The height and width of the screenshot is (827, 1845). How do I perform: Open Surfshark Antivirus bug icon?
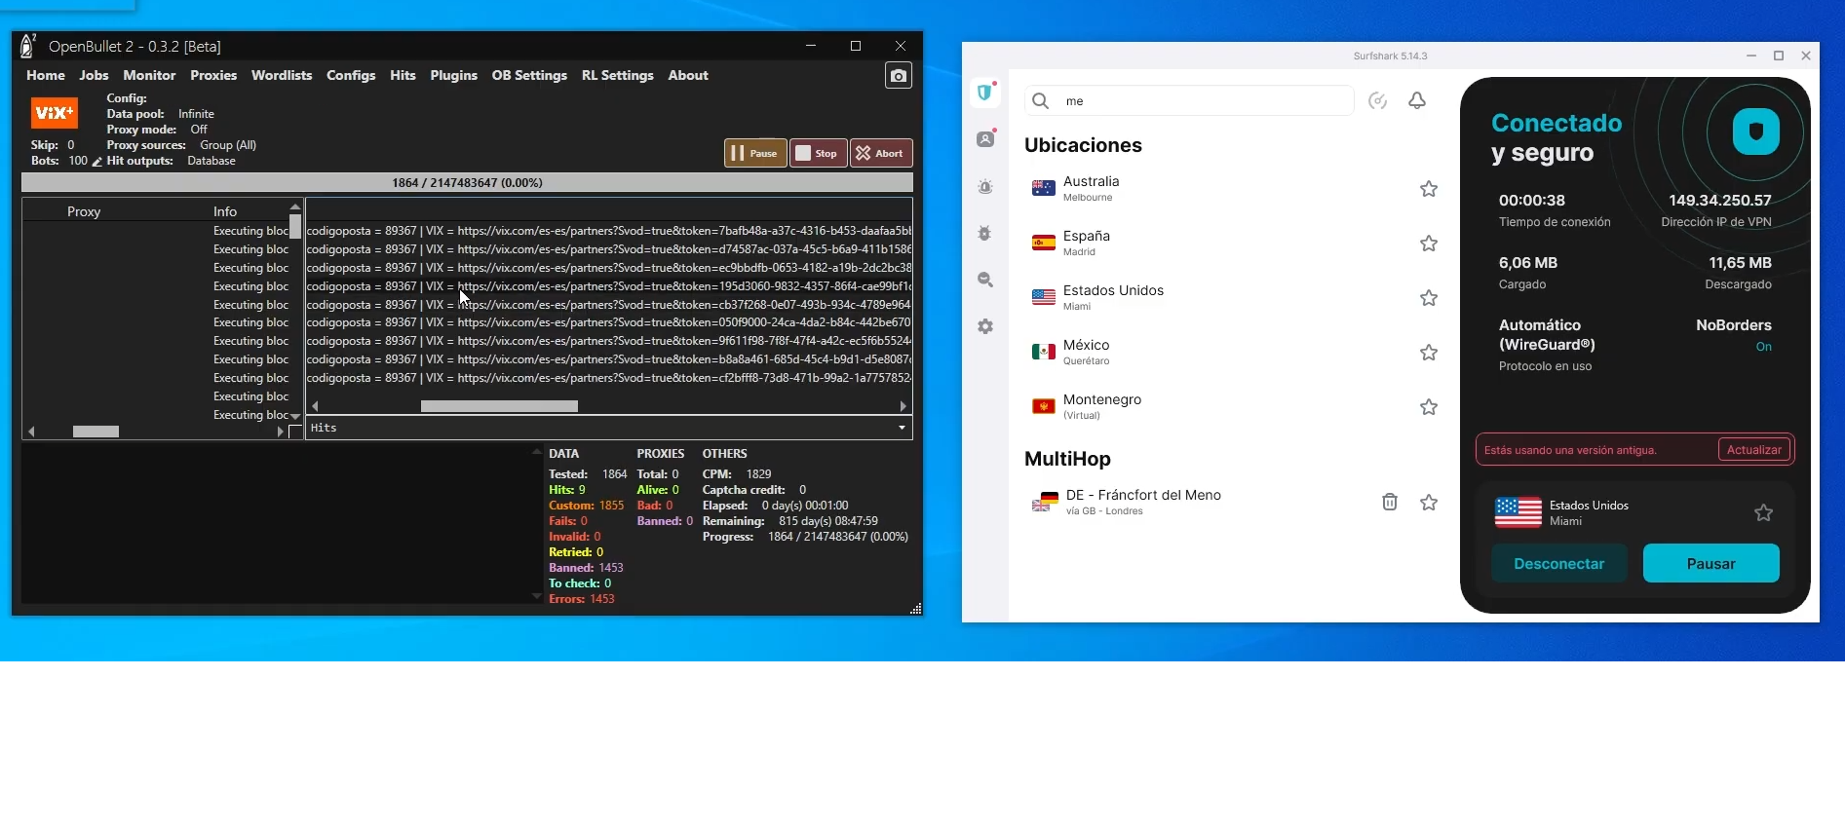coord(985,233)
